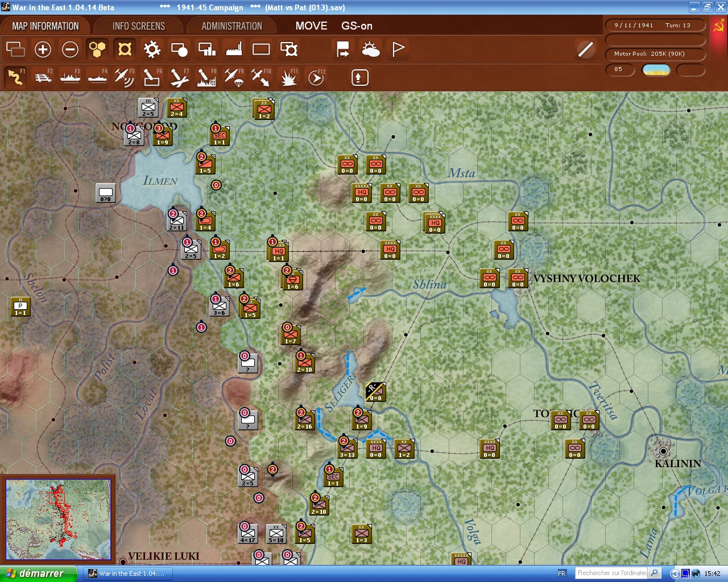
Task: Click the GS-on status label
Action: (x=357, y=26)
